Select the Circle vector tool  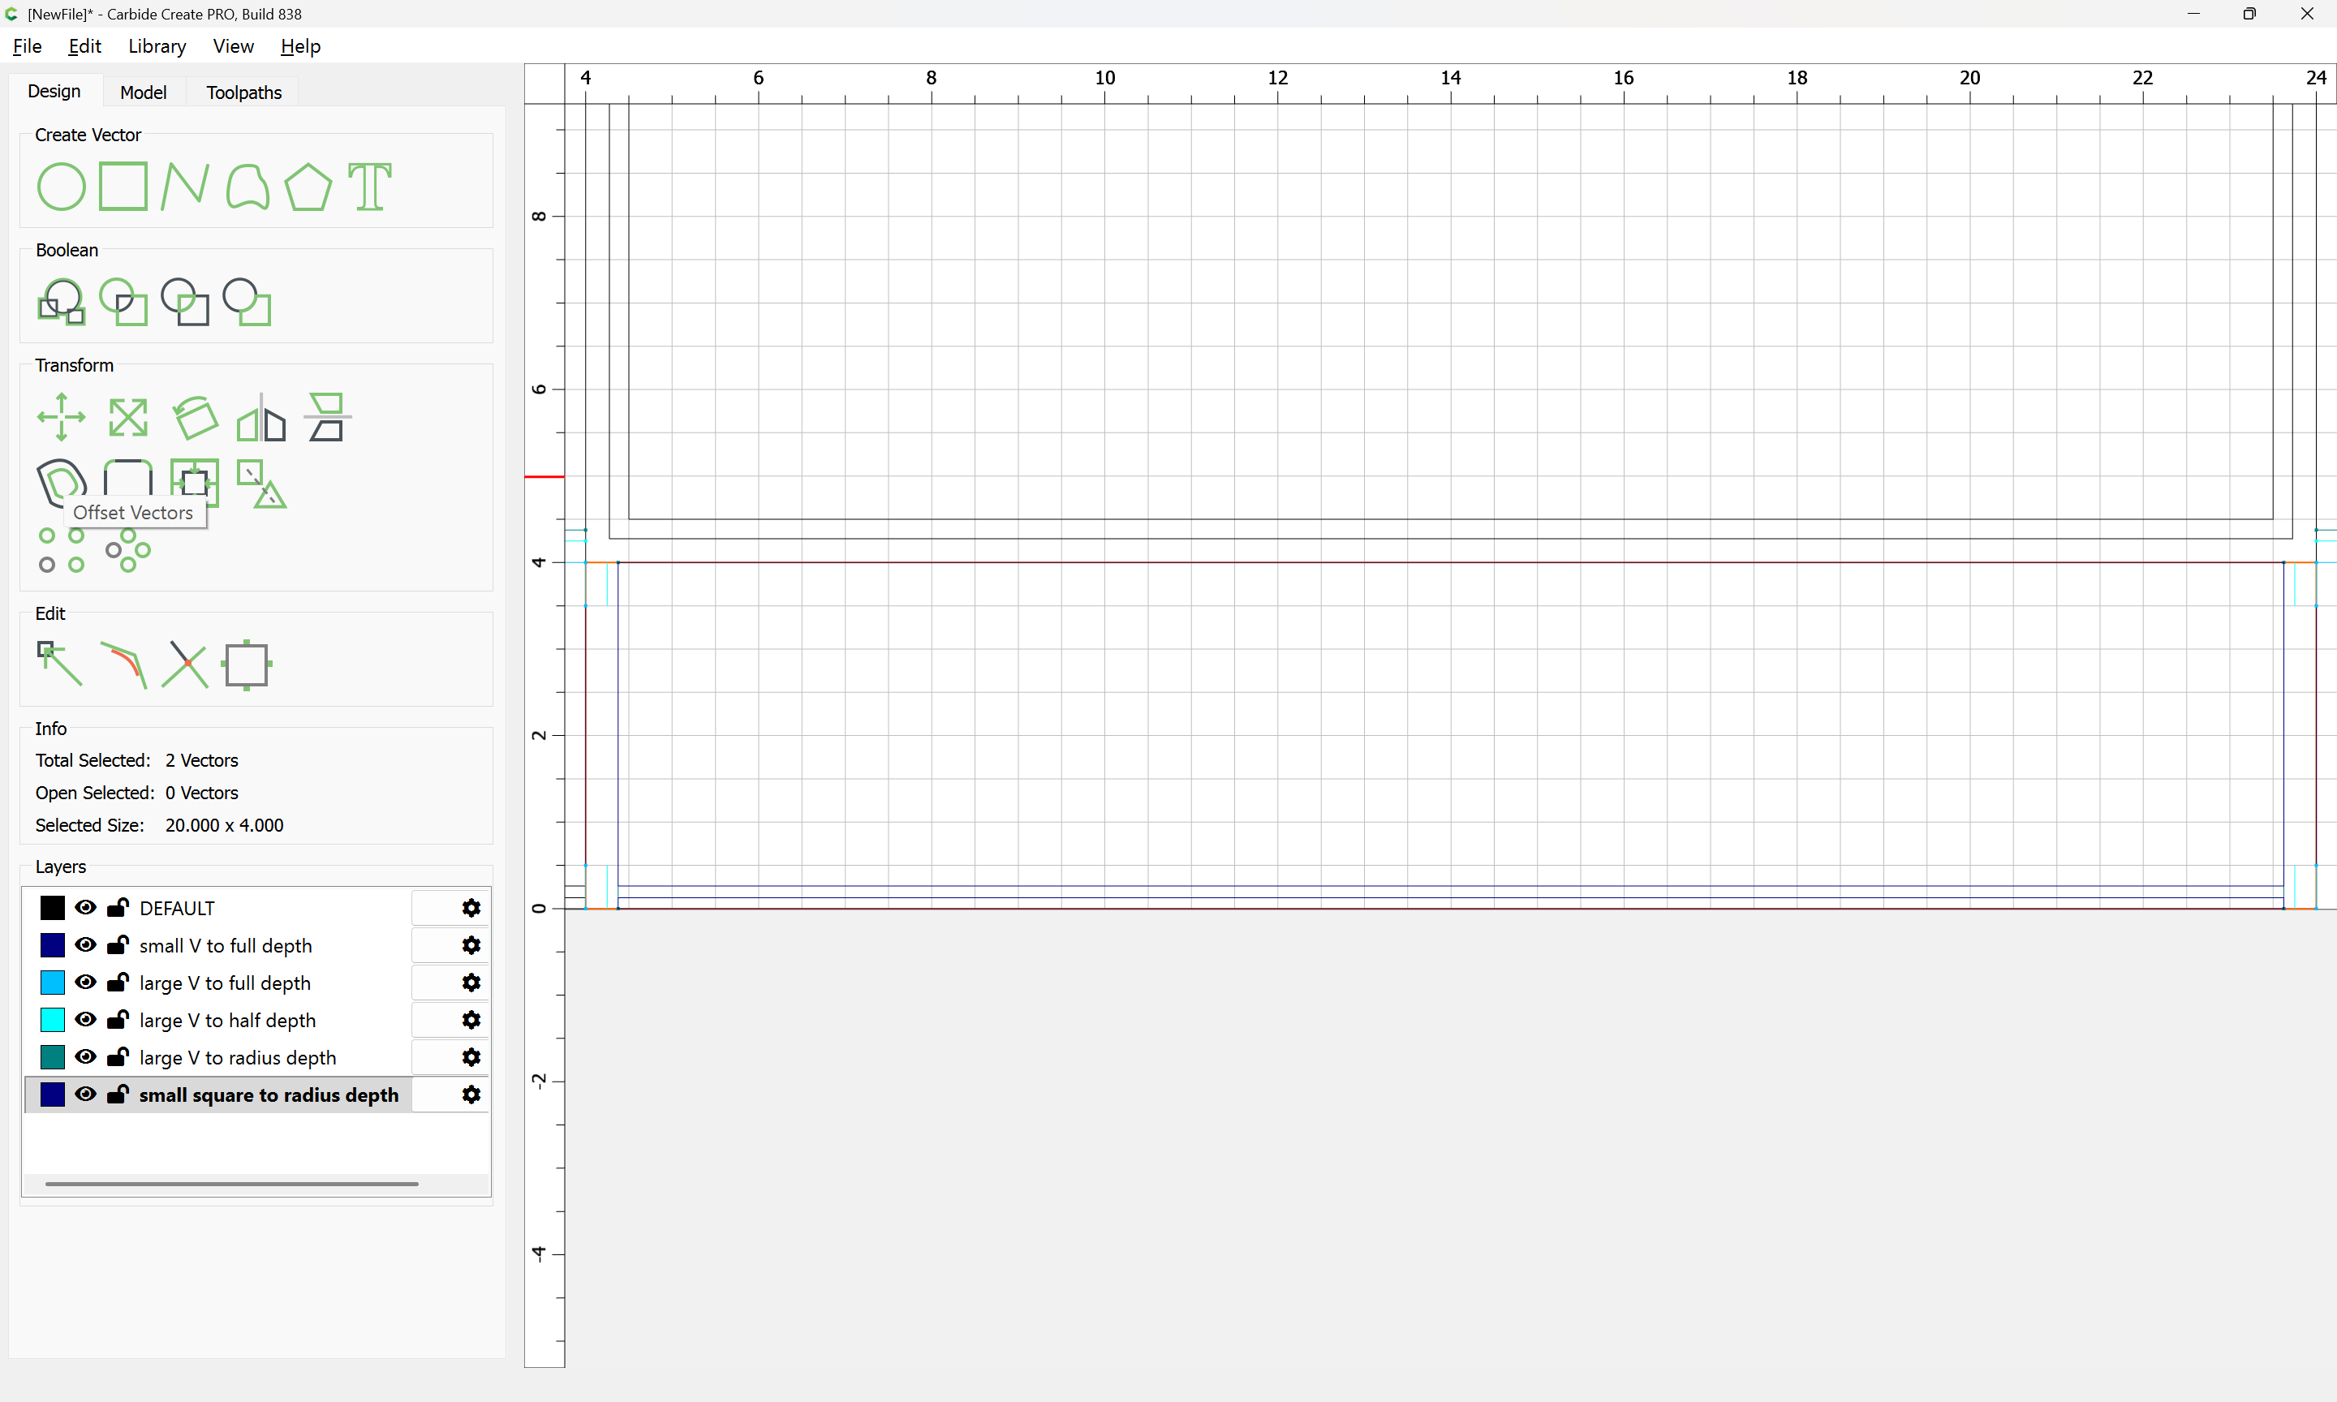click(x=62, y=186)
